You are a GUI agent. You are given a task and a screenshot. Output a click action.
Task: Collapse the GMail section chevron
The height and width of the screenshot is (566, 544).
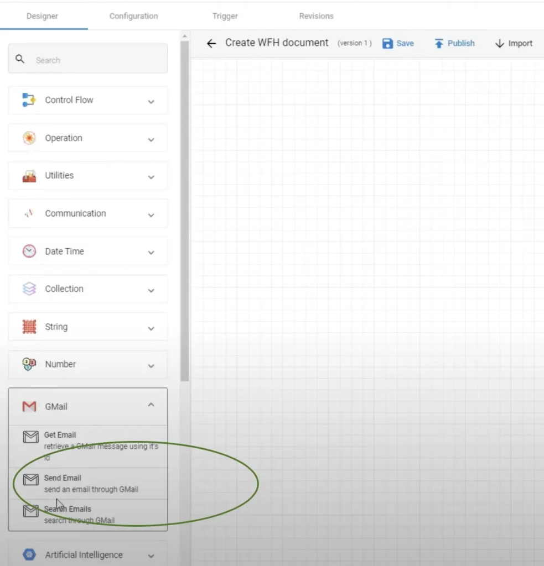[151, 405]
